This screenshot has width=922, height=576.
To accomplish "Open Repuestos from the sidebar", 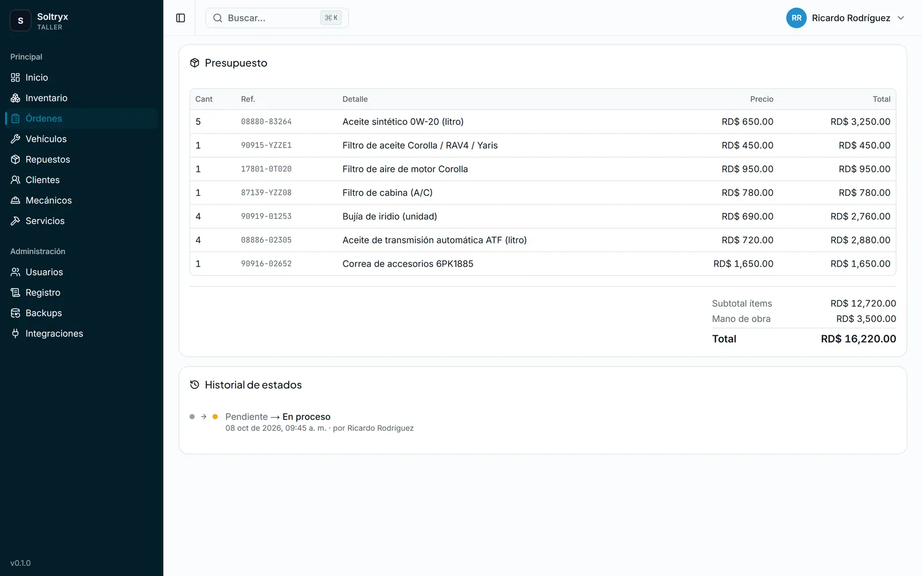I will [x=81, y=160].
